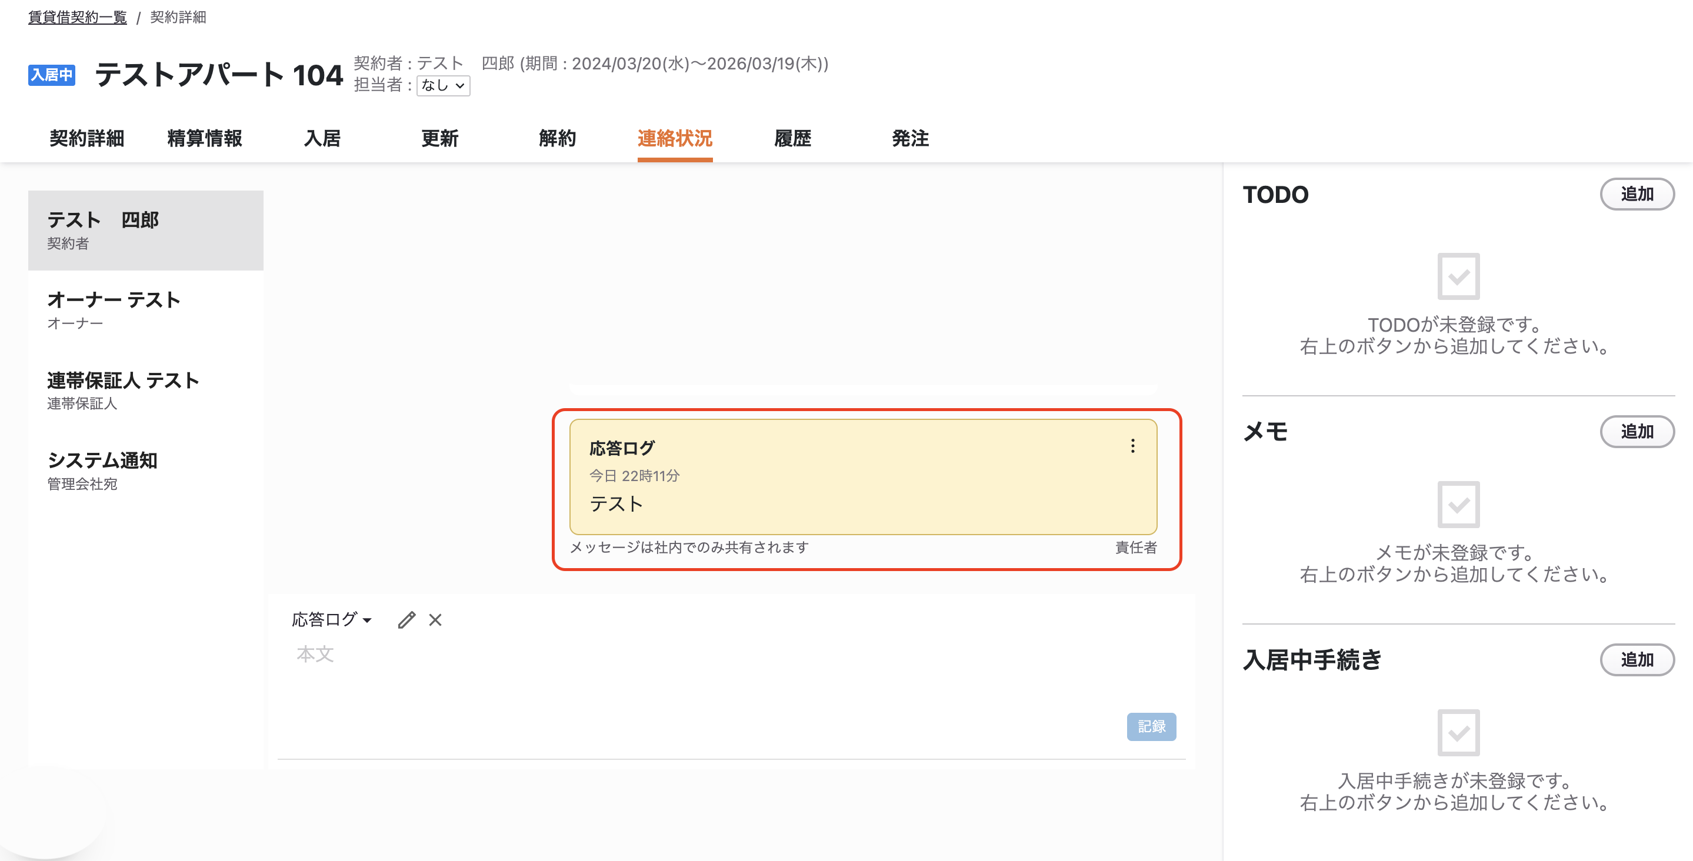Image resolution: width=1693 pixels, height=861 pixels.
Task: Click the 記録 button
Action: (1151, 726)
